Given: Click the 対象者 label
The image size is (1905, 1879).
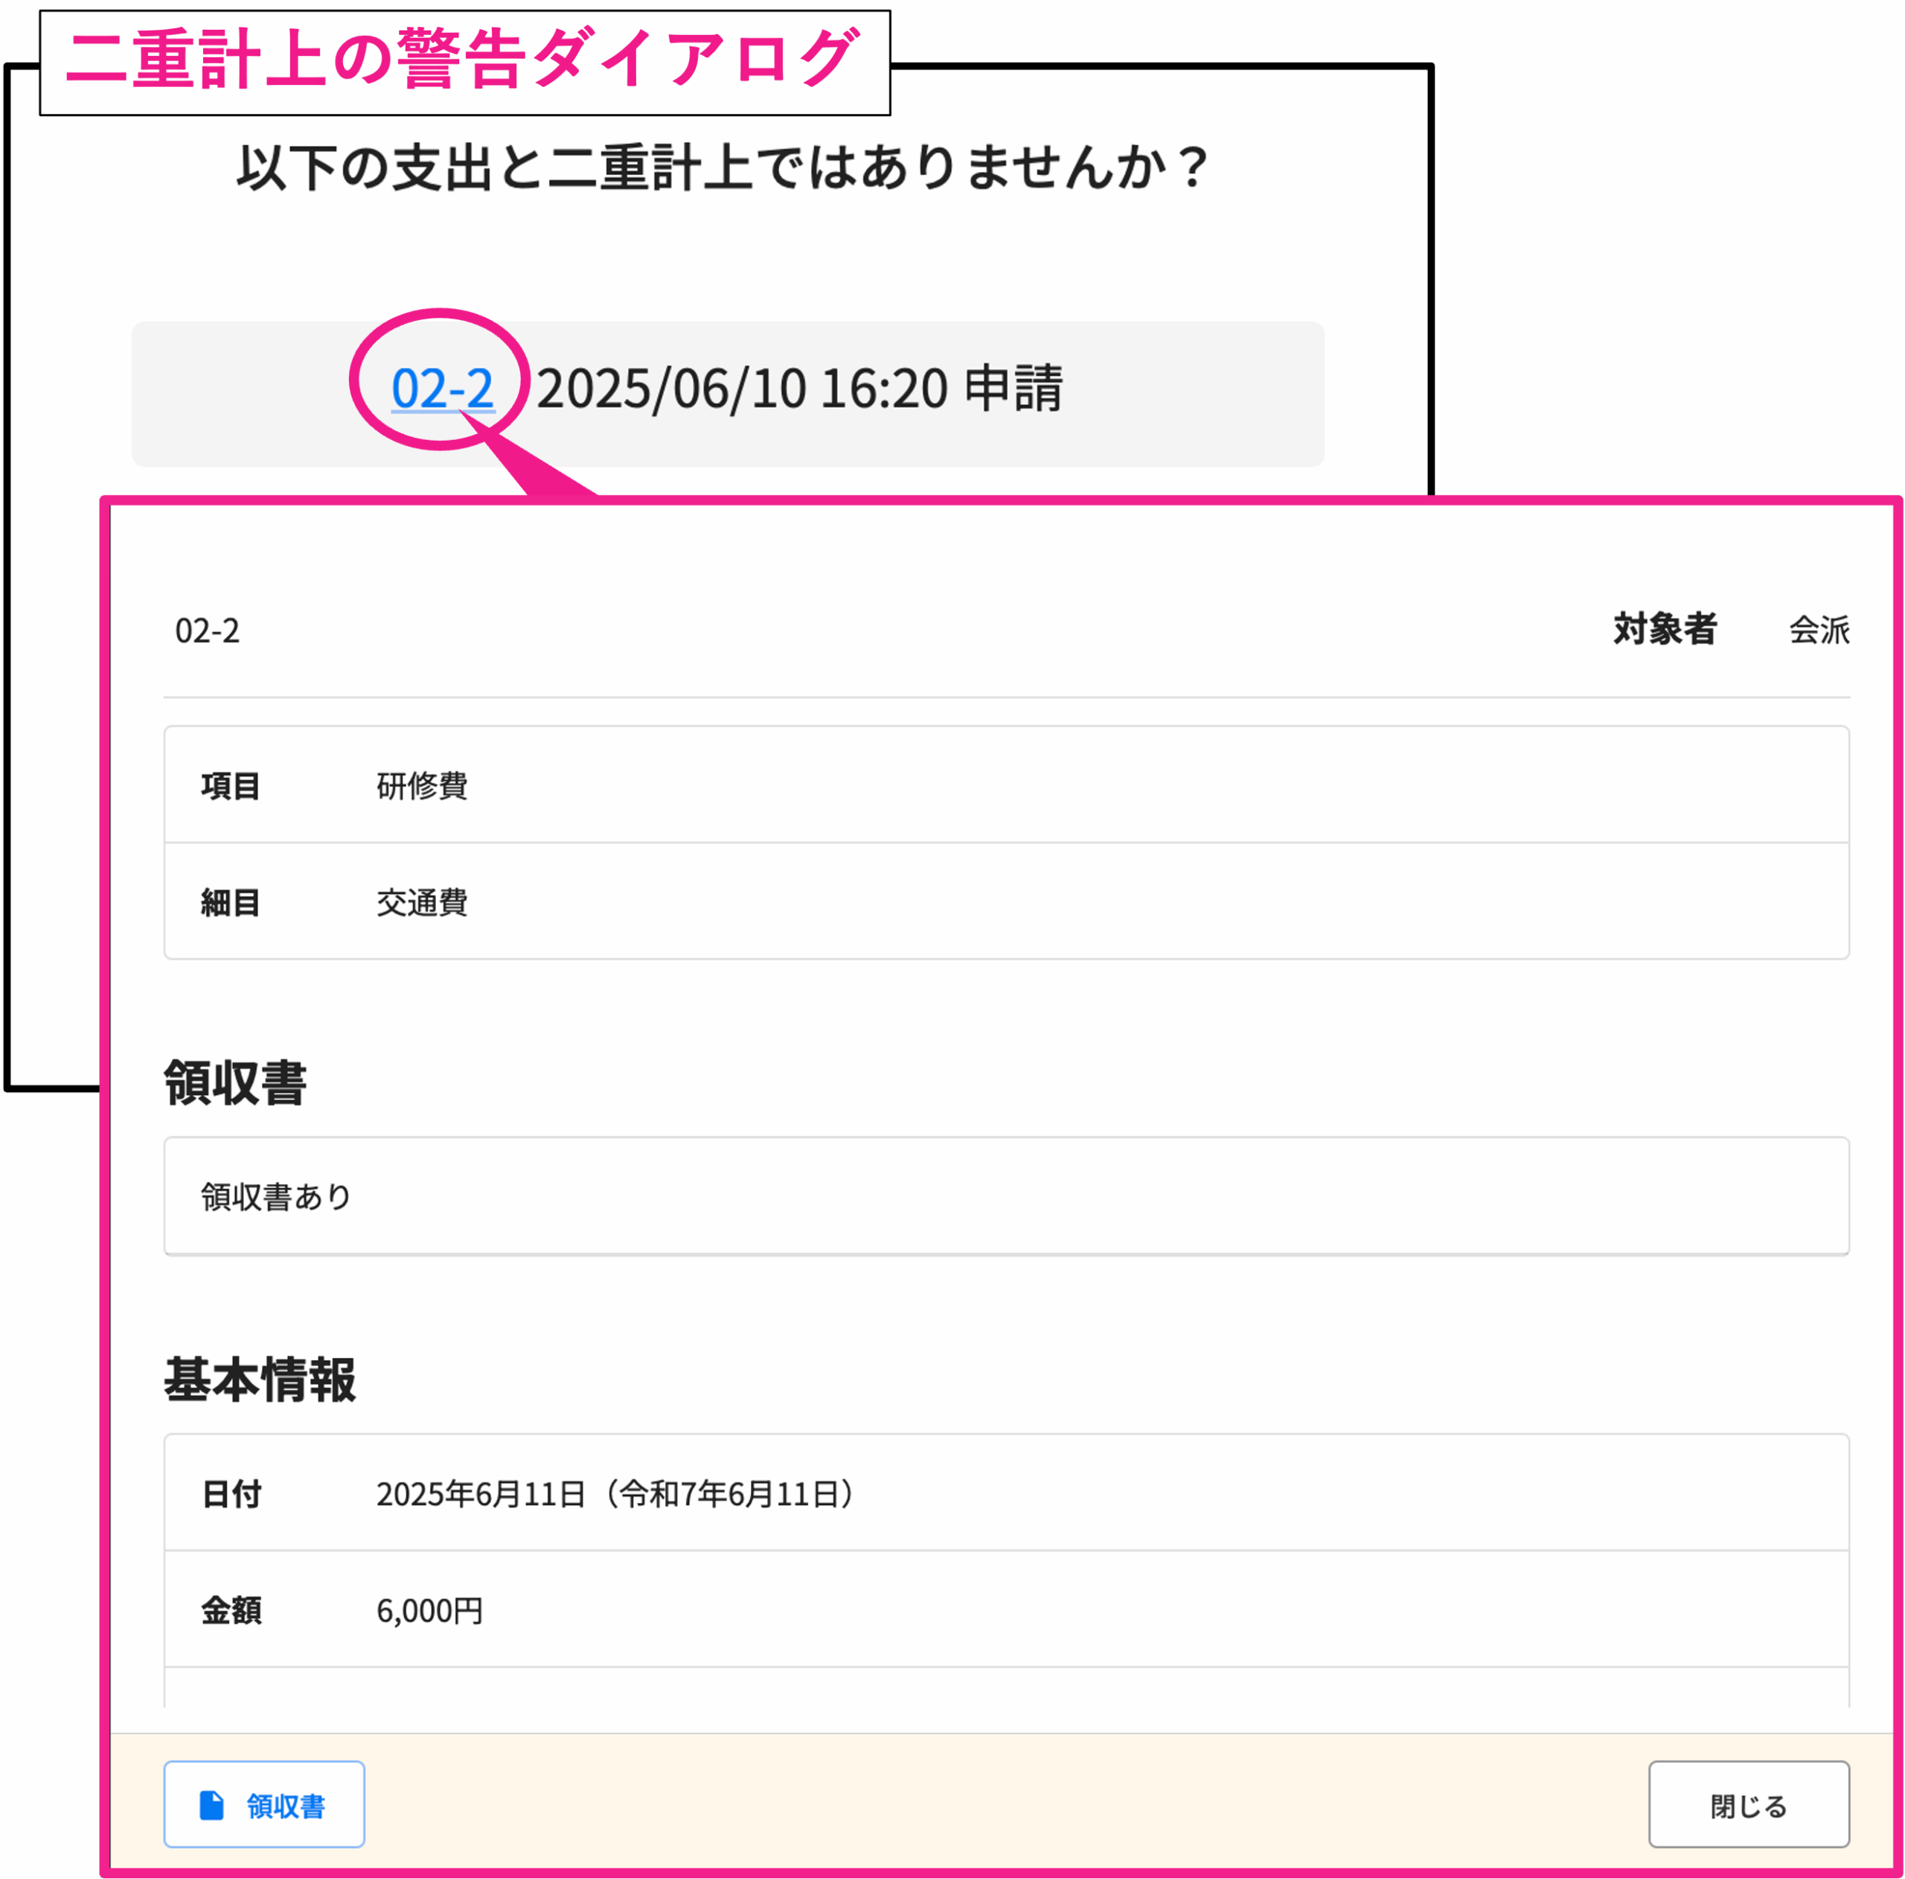Looking at the screenshot, I should (1665, 628).
